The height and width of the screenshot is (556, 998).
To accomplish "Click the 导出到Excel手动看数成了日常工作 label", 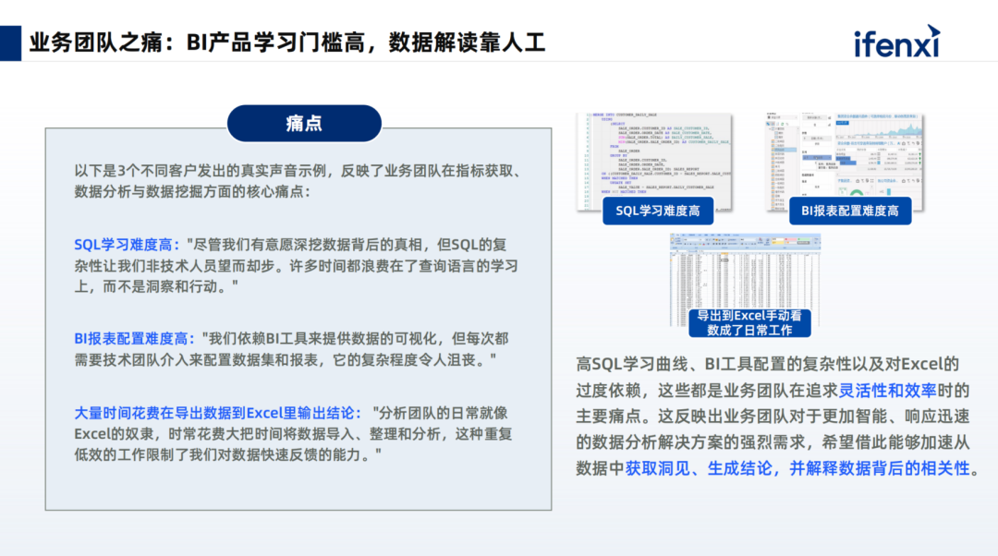I will (749, 323).
